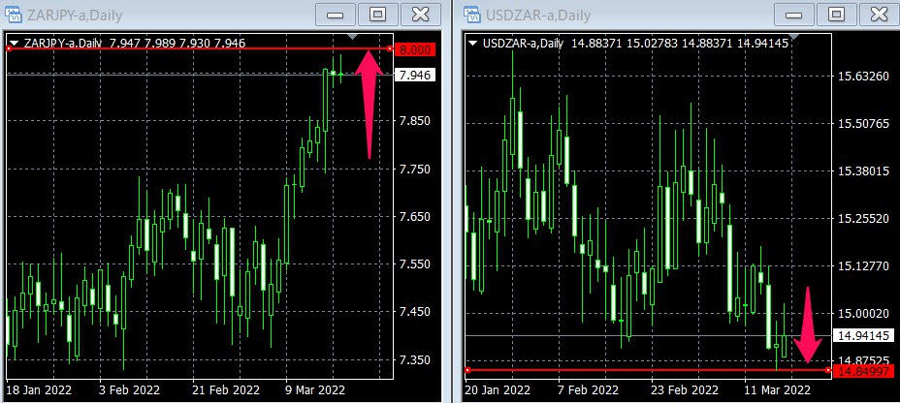Click the 7.750 price scale value
The width and height of the screenshot is (900, 403).
415,170
